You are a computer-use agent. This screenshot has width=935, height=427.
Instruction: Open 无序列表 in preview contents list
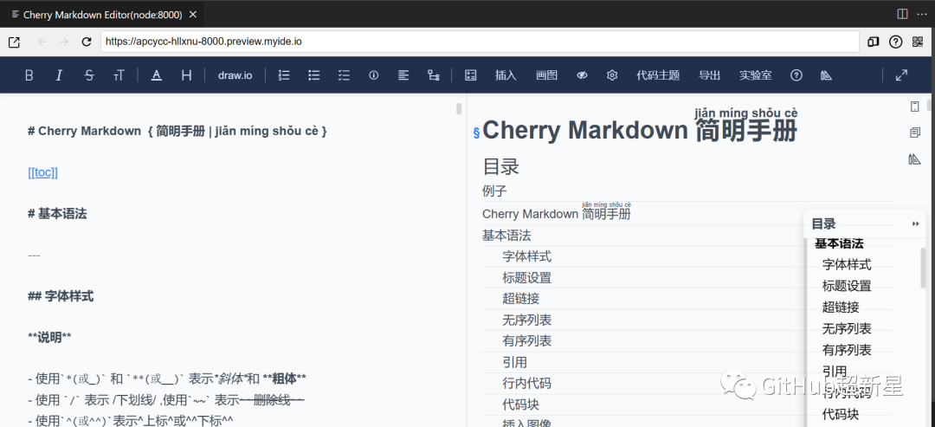pyautogui.click(x=526, y=320)
